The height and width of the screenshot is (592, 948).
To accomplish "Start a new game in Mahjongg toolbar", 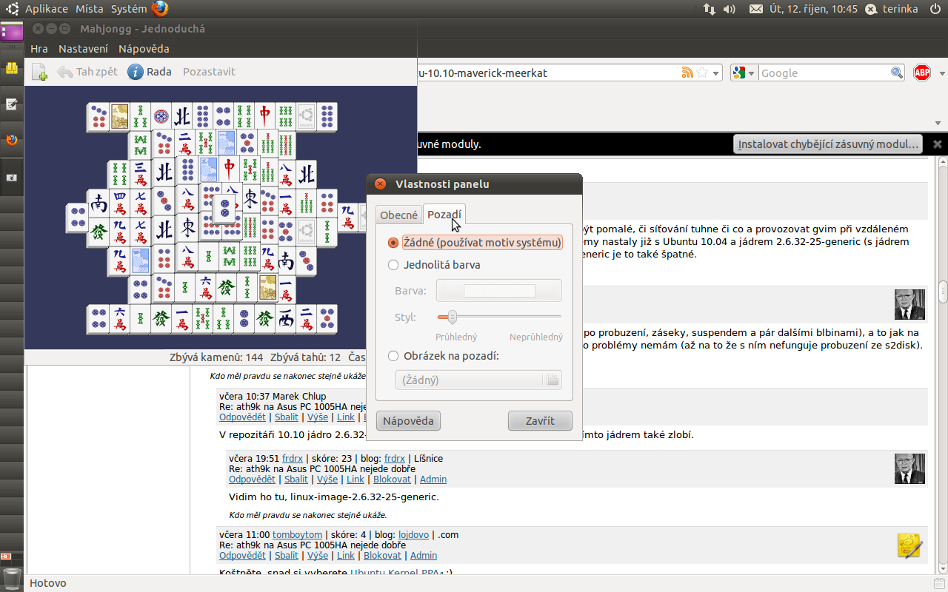I will [x=40, y=72].
